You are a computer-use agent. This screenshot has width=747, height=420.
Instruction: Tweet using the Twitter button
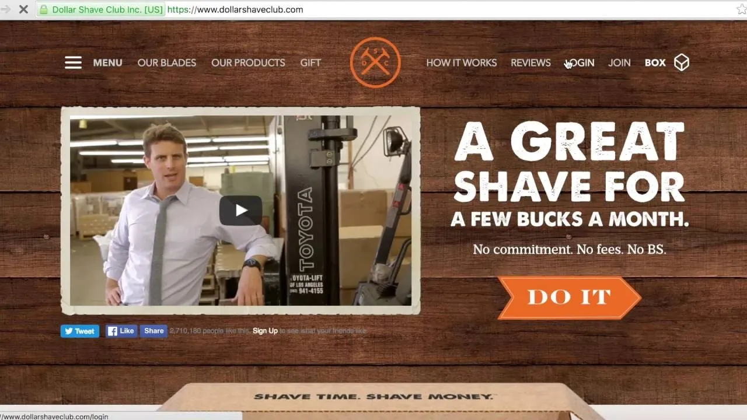pyautogui.click(x=80, y=331)
